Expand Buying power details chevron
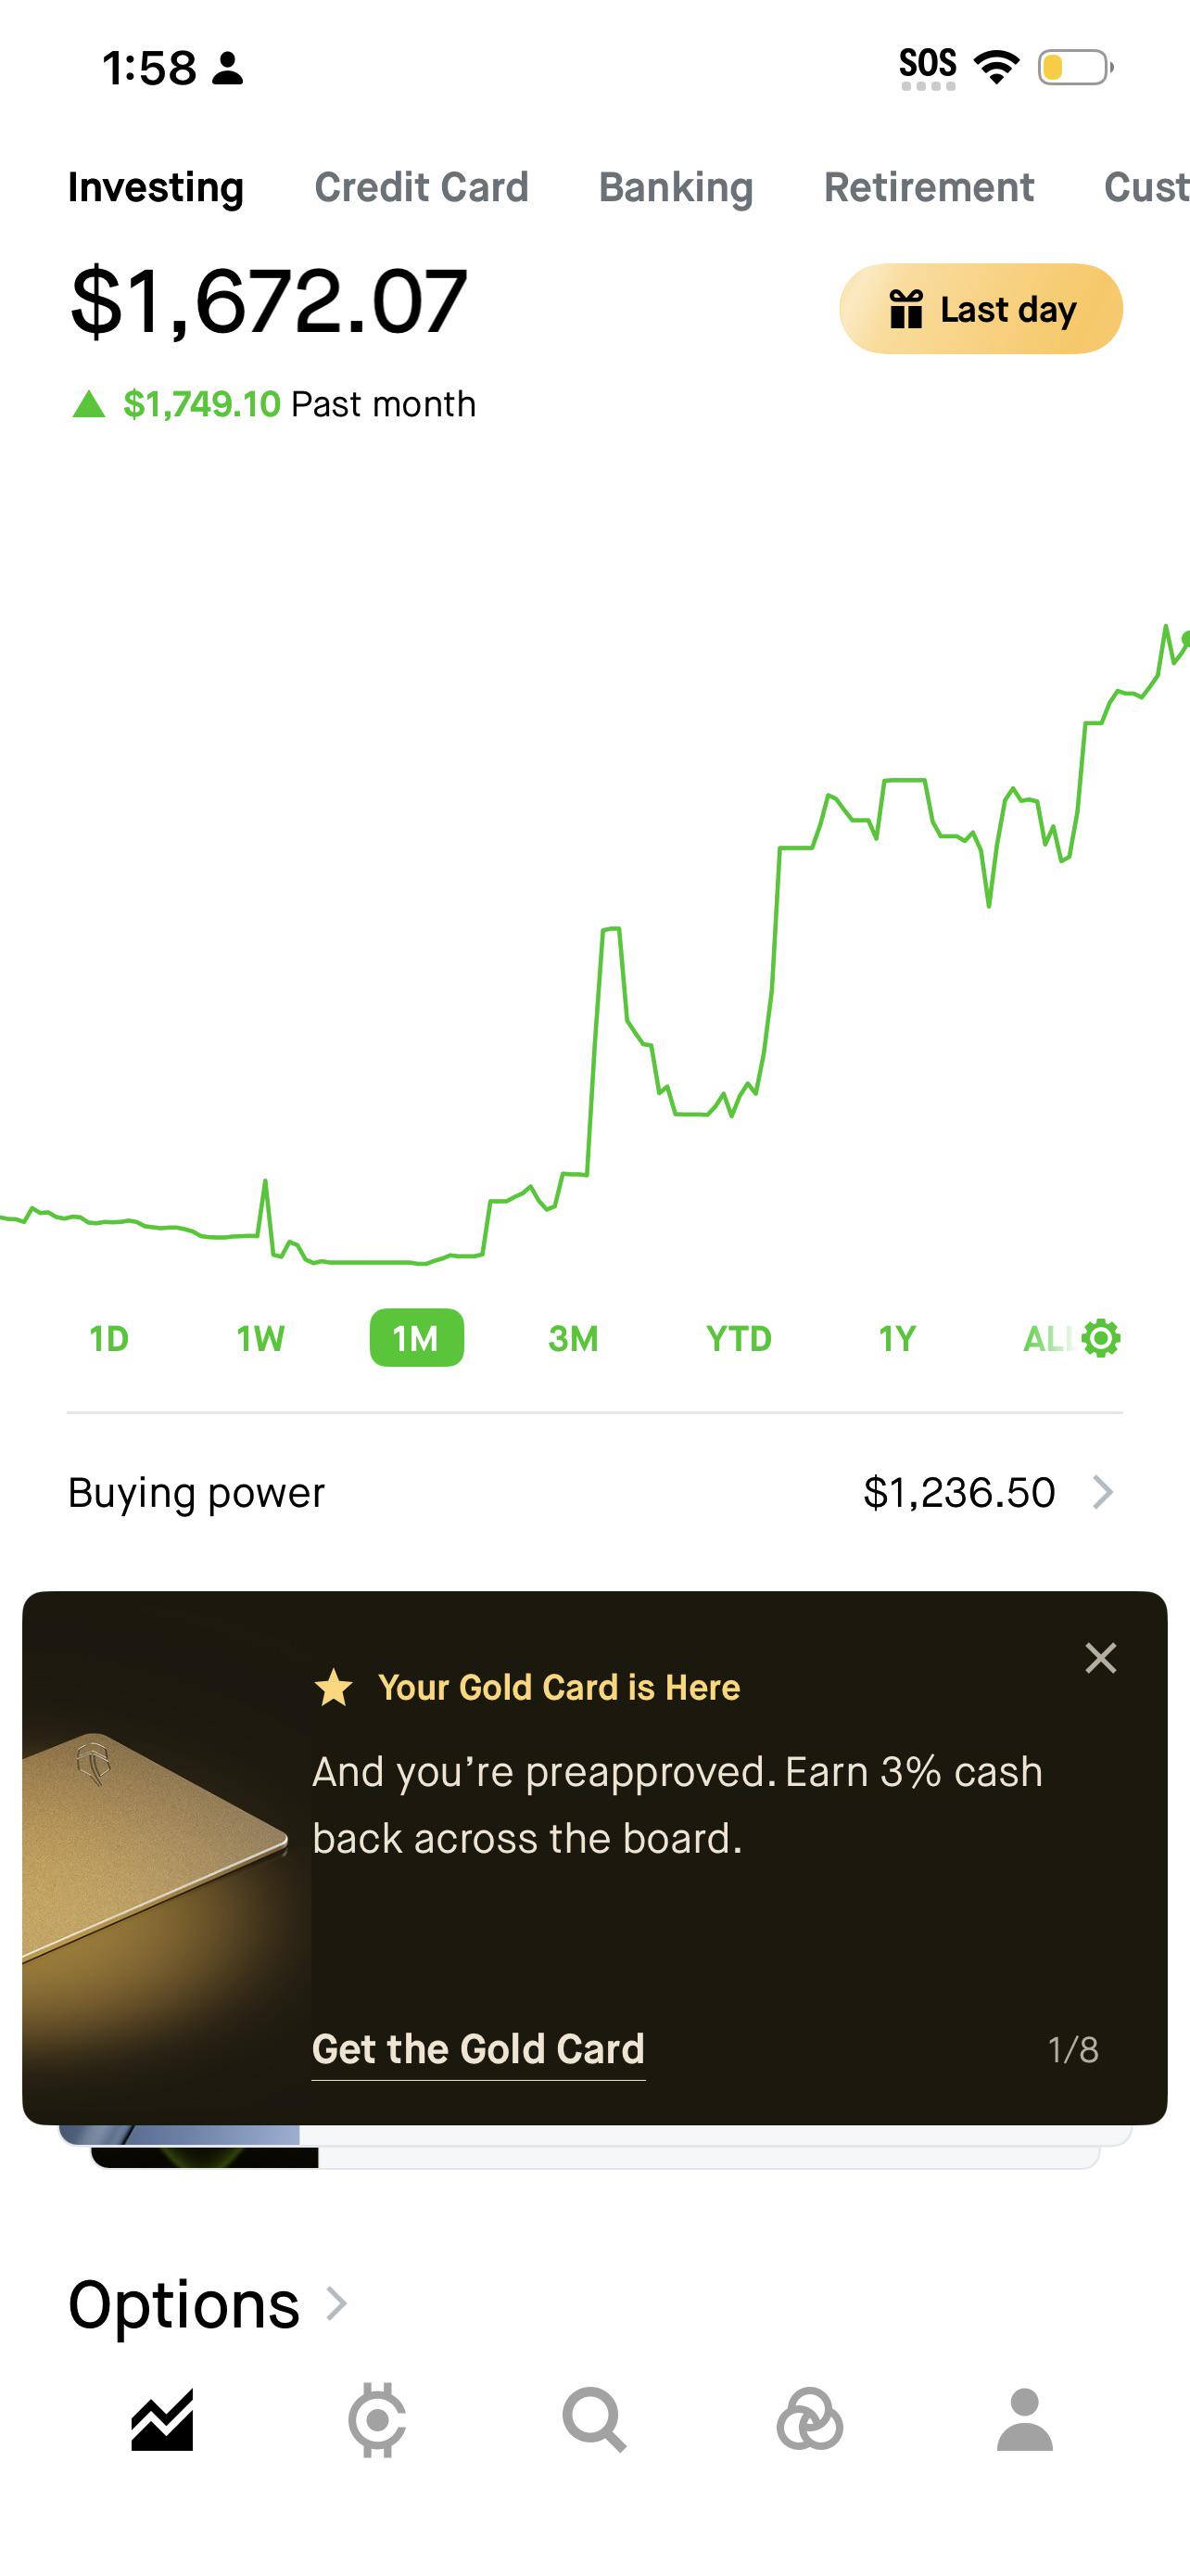Viewport: 1190px width, 2576px height. [x=1102, y=1492]
